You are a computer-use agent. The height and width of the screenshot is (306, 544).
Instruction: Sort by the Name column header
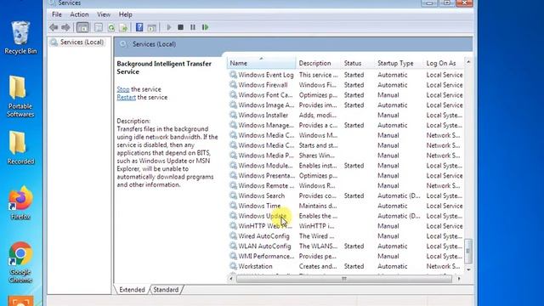(x=261, y=63)
